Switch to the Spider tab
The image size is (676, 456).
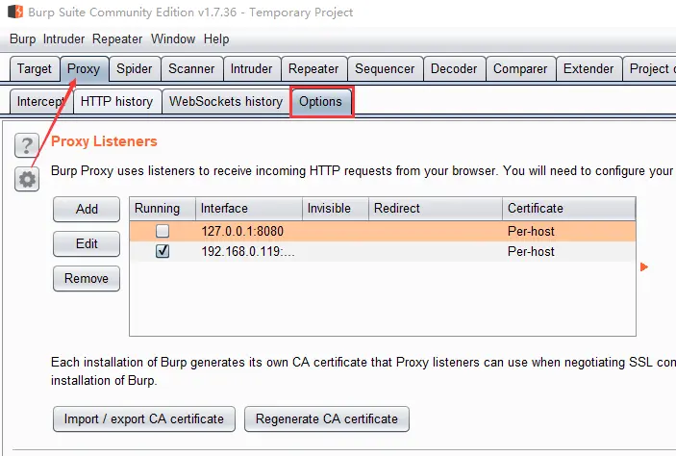(x=134, y=69)
